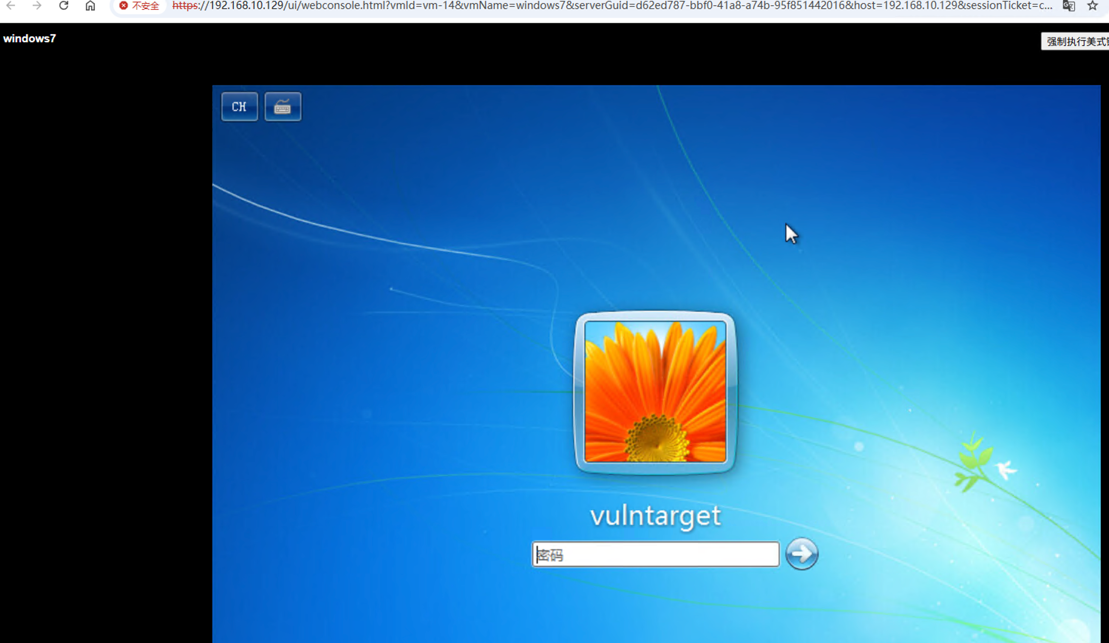The image size is (1109, 643).
Task: Reload the web console page
Action: (64, 6)
